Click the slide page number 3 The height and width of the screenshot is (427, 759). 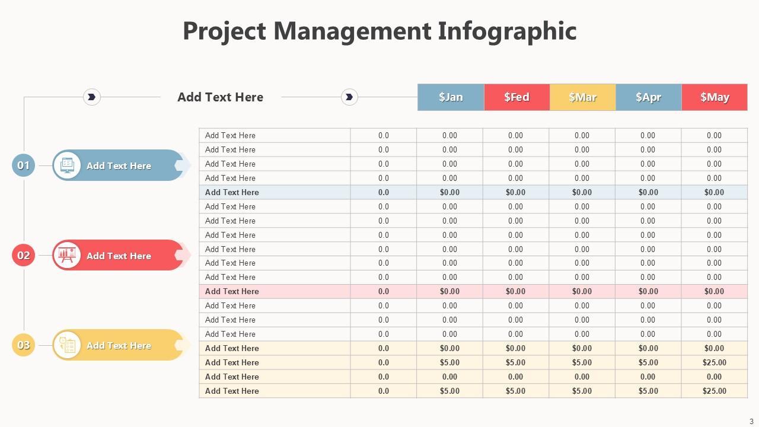coord(751,422)
